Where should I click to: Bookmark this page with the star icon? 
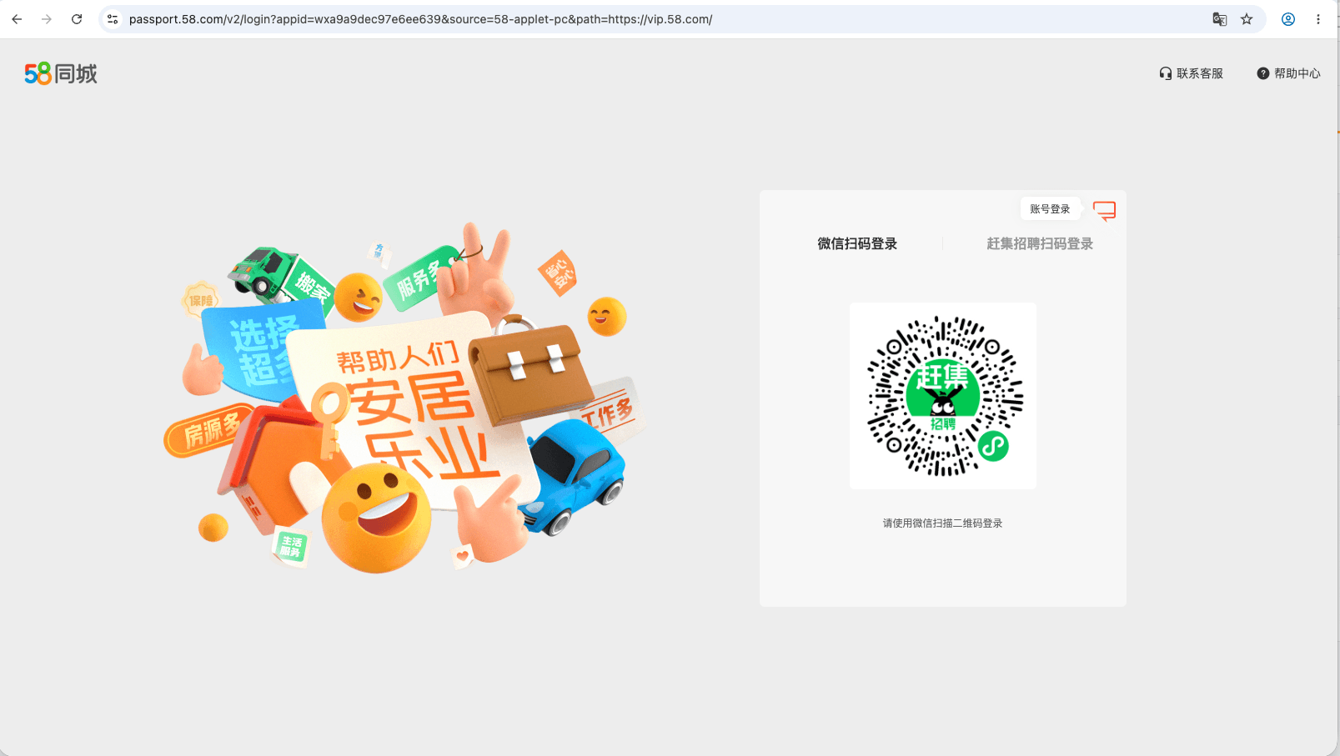click(x=1247, y=19)
